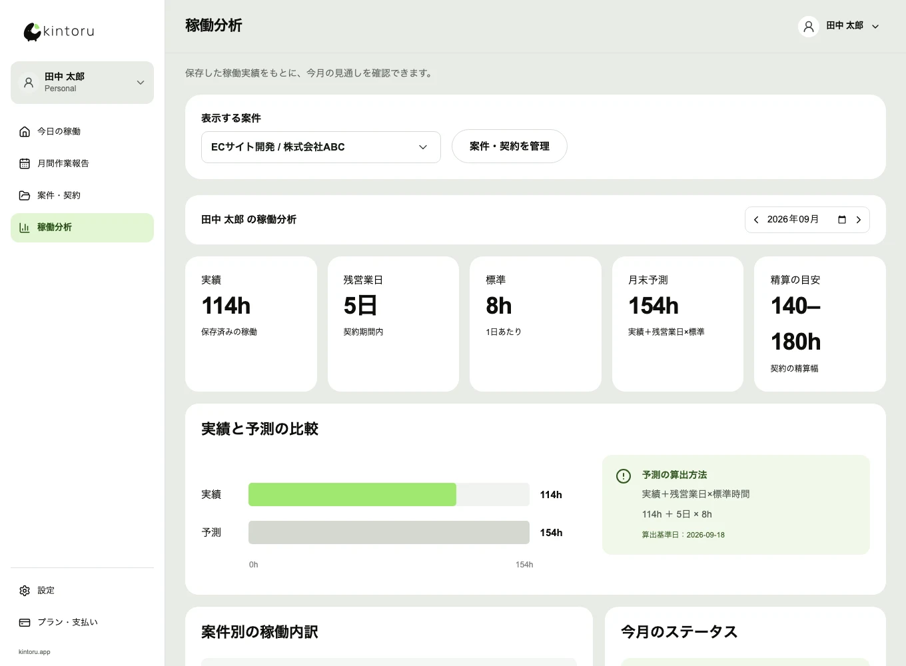Open the 田中 太郎 user menu in header
The width and height of the screenshot is (906, 666).
pos(839,26)
